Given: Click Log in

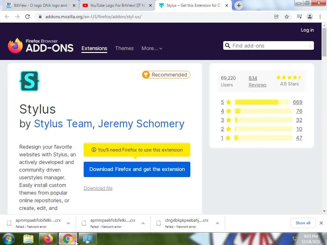Looking at the screenshot, I should tap(307, 30).
